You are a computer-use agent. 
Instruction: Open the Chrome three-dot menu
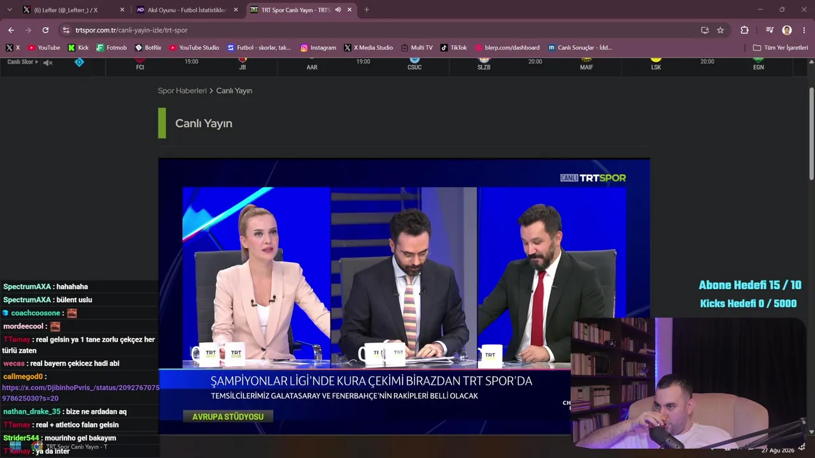804,30
